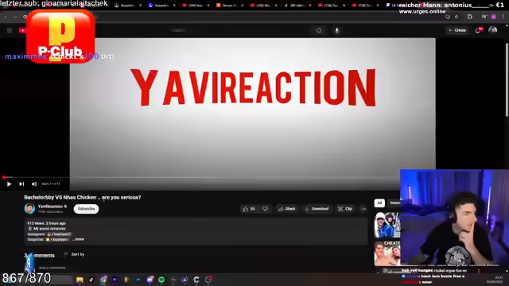The height and width of the screenshot is (286, 509).
Task: Open Photoshop from the taskbar
Action: [x=138, y=280]
